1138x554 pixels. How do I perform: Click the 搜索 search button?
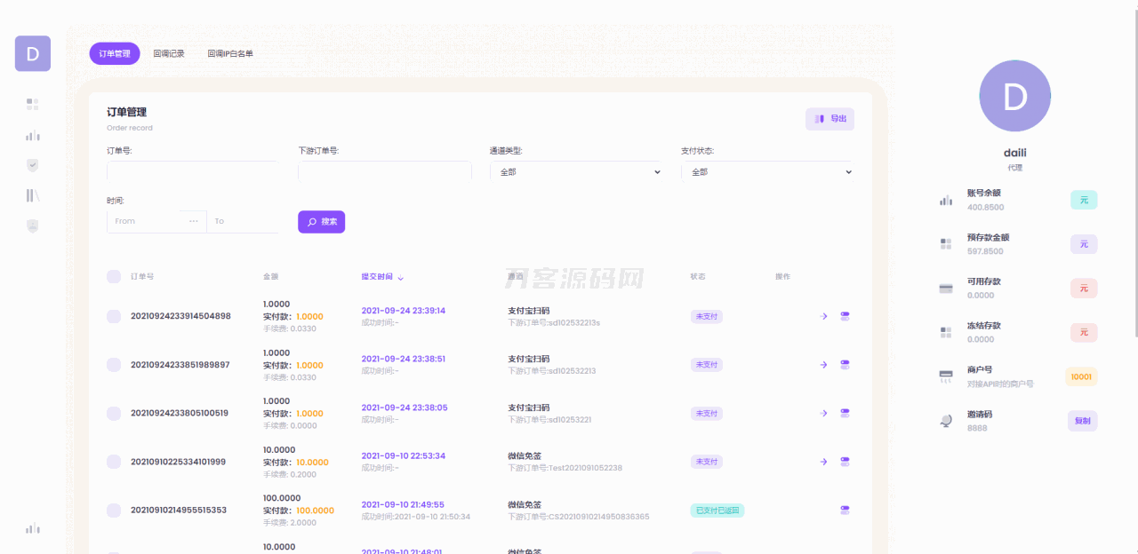click(x=321, y=222)
